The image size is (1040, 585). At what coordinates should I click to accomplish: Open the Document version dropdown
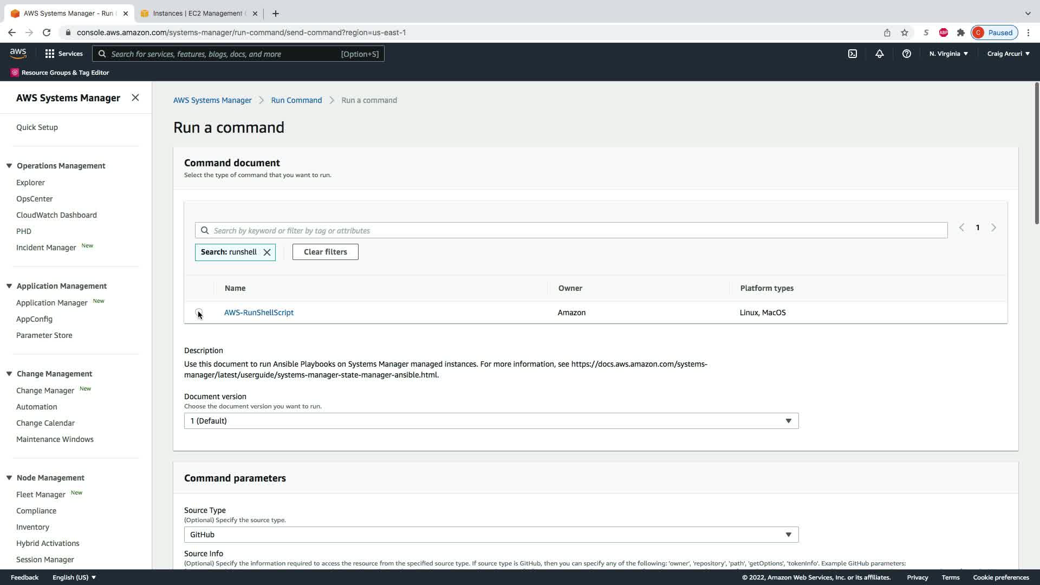tap(491, 421)
